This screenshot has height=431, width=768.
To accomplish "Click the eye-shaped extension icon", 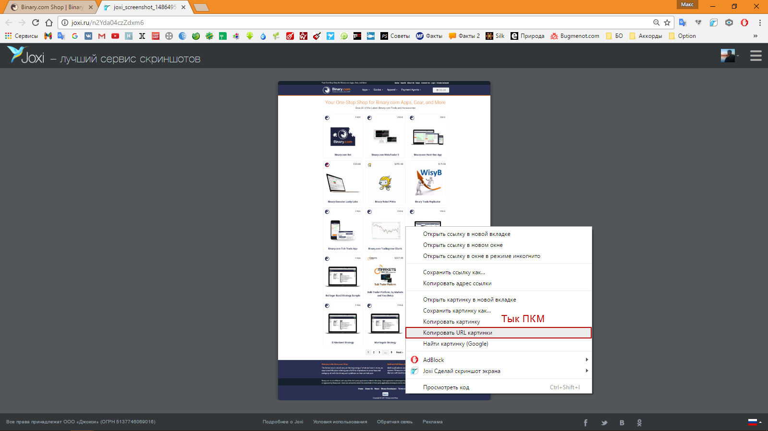I will pos(729,23).
